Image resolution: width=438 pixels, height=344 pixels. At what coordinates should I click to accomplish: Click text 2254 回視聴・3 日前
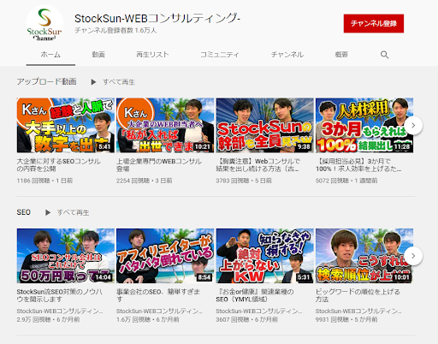[144, 181]
